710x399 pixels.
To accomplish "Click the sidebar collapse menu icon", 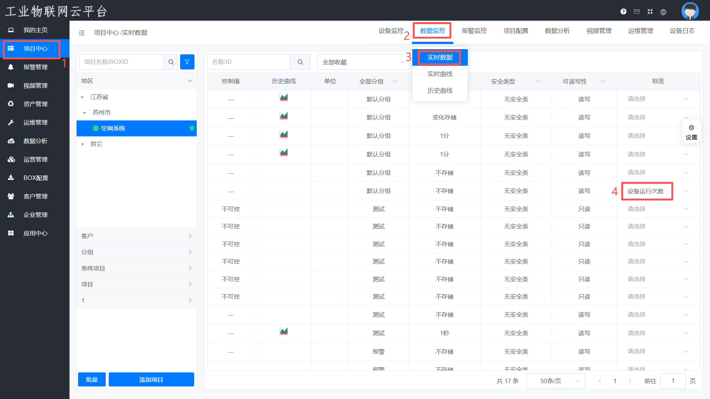I will coord(82,33).
